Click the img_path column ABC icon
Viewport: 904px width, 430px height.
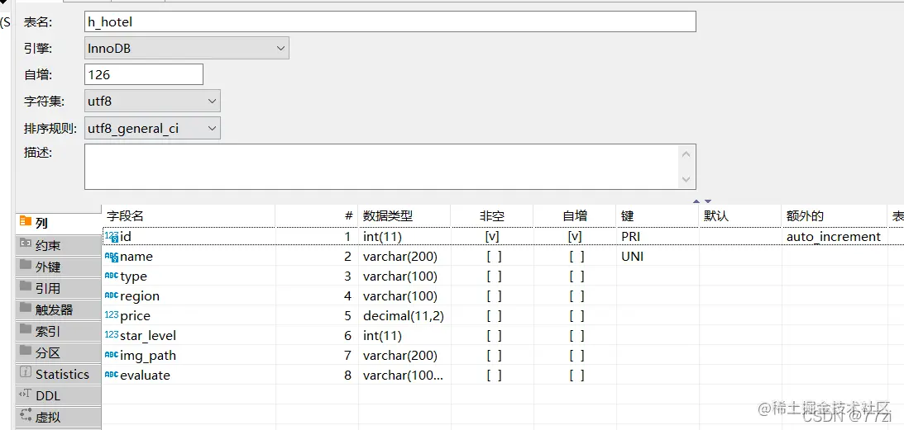[x=112, y=355]
